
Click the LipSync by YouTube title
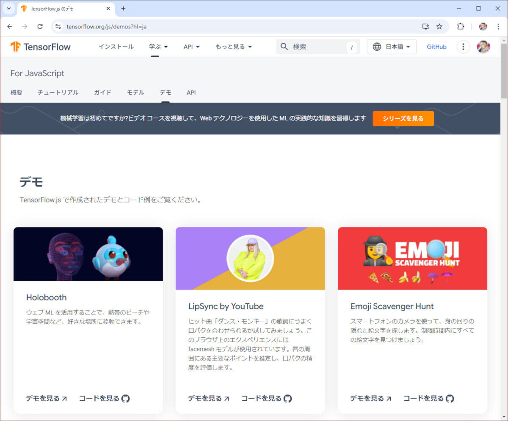coord(226,306)
